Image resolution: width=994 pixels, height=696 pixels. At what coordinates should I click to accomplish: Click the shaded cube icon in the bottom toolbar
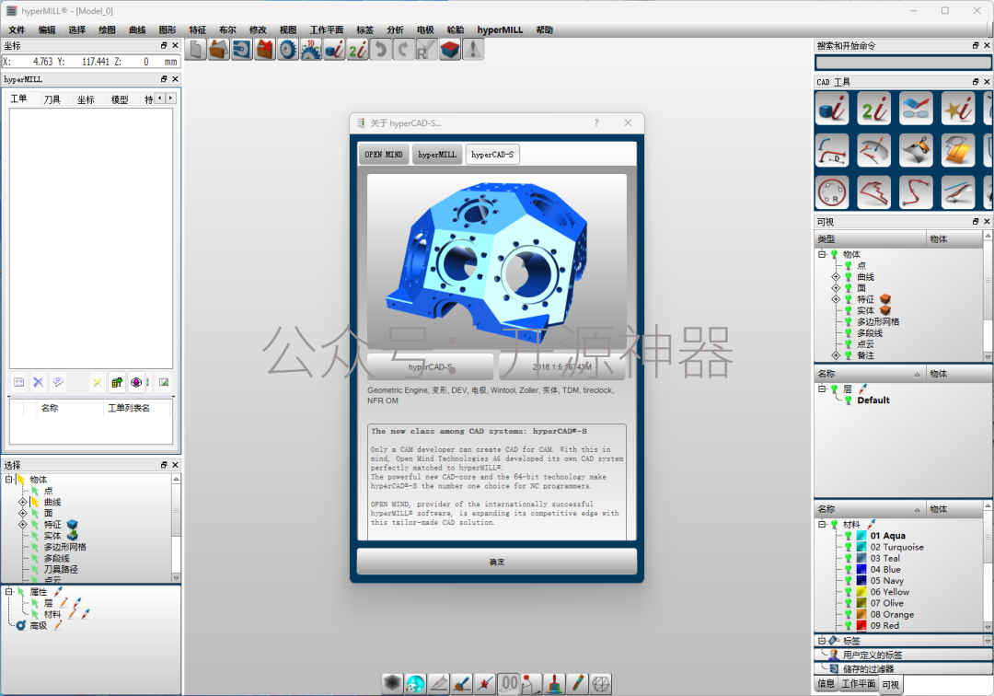pyautogui.click(x=392, y=683)
